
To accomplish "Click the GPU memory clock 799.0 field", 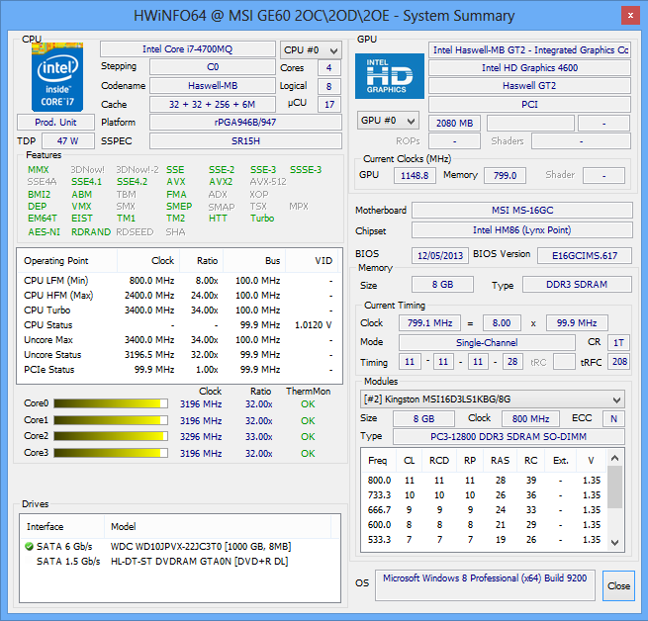I will [505, 176].
